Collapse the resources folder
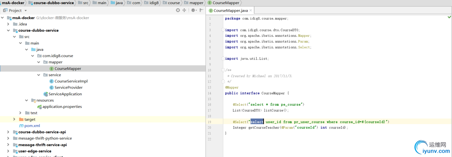This screenshot has height=157, width=452. click(x=27, y=100)
